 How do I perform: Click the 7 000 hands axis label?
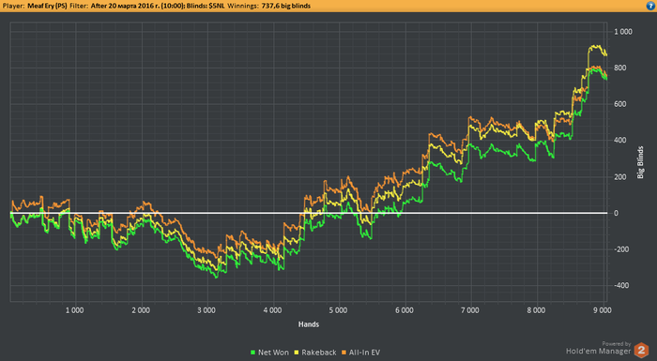click(x=469, y=310)
